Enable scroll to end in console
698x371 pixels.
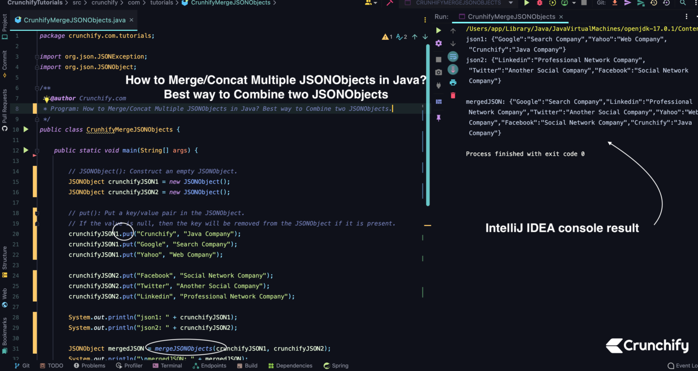[453, 70]
